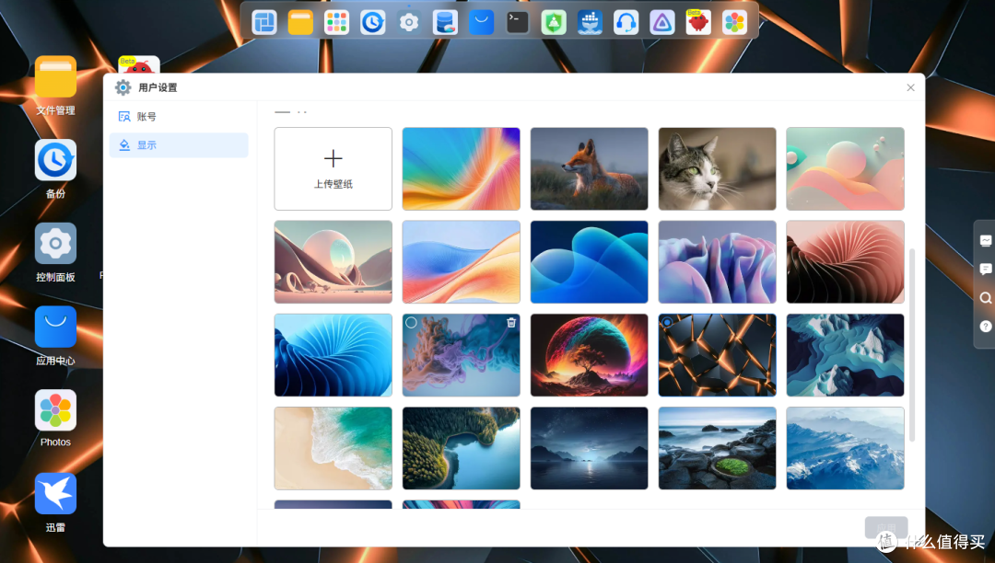
Task: Click selected radio on cracked lava wallpaper
Action: (667, 322)
